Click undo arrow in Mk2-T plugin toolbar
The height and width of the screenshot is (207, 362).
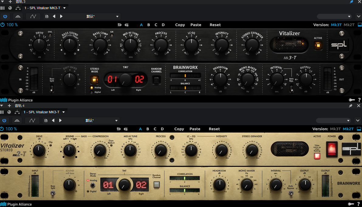(x=119, y=129)
